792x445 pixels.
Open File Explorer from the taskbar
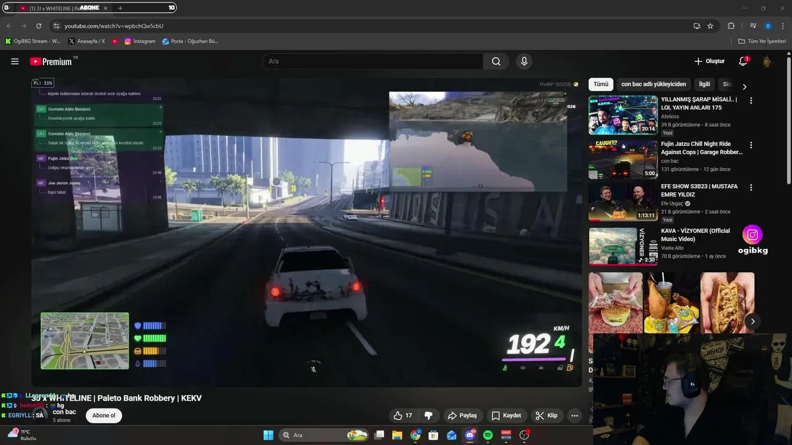point(397,435)
